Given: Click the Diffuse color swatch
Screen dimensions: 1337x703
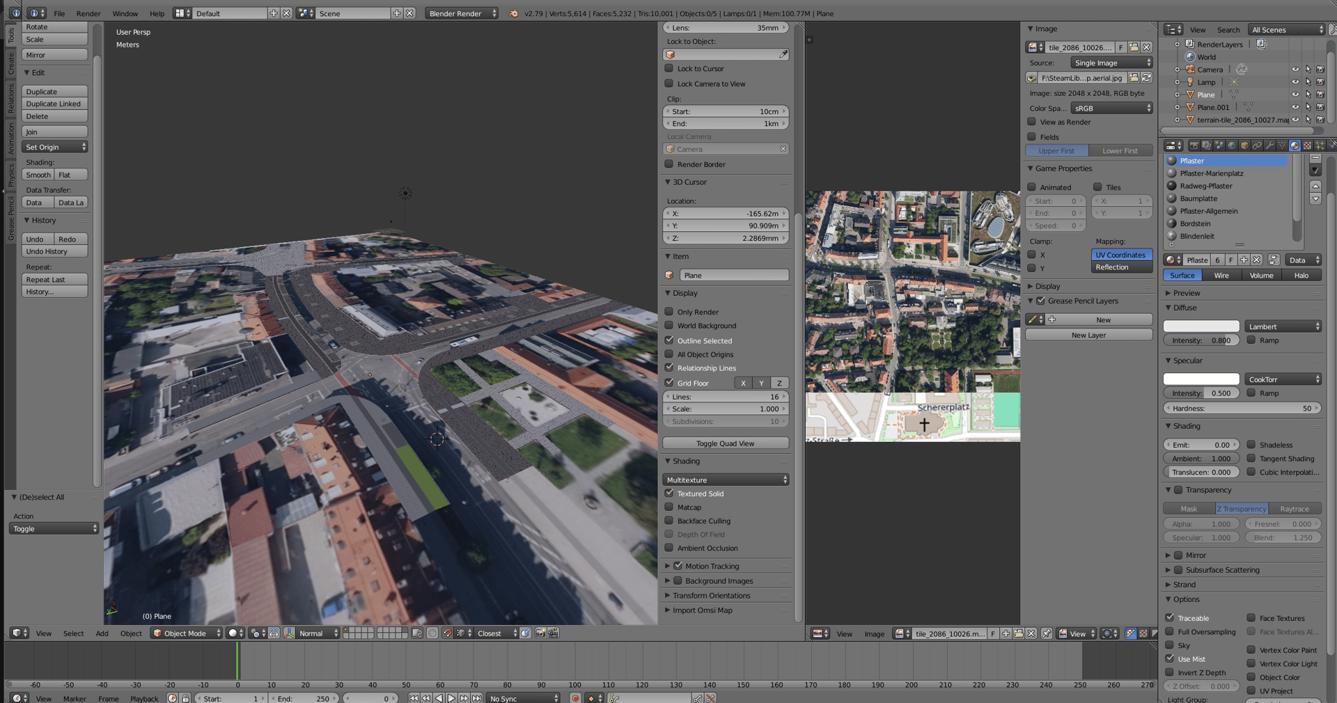Looking at the screenshot, I should [1201, 326].
